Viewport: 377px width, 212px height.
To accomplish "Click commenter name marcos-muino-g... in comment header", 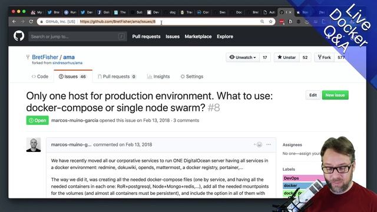I will (71, 144).
